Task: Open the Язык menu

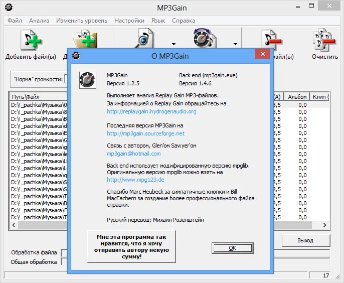Action: coord(158,21)
